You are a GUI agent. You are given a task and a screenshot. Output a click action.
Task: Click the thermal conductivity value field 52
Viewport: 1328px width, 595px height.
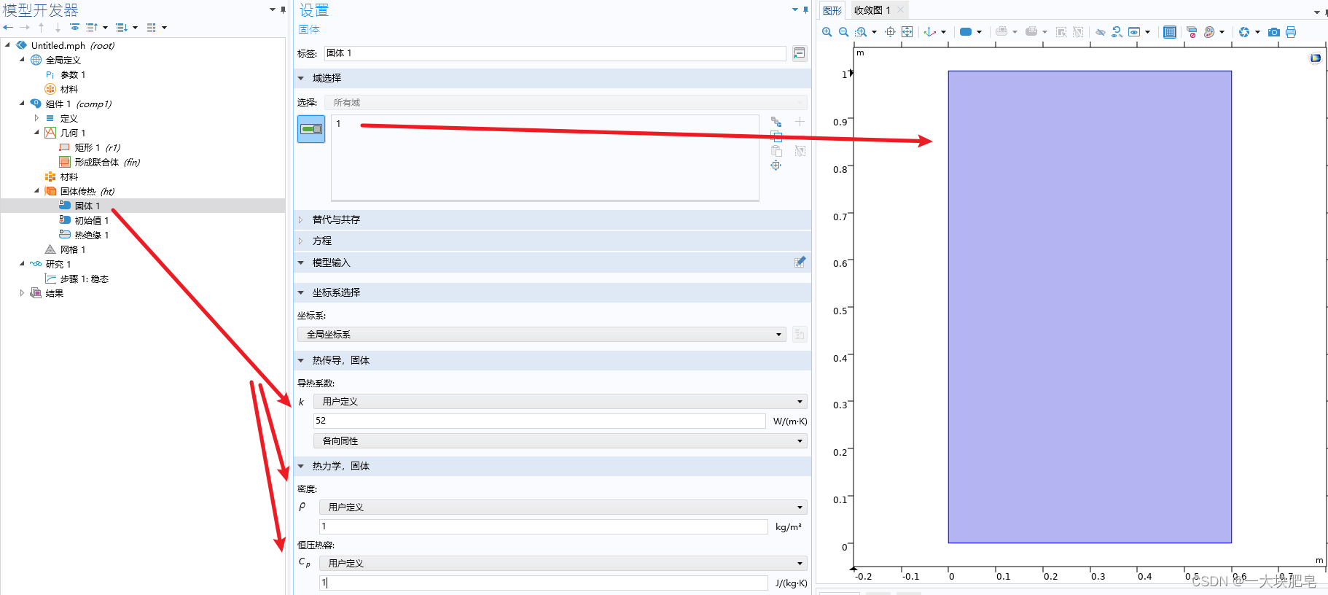pyautogui.click(x=539, y=421)
